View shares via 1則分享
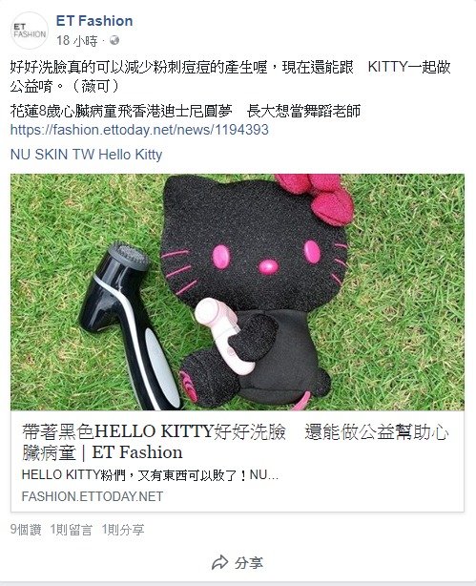 click(123, 530)
